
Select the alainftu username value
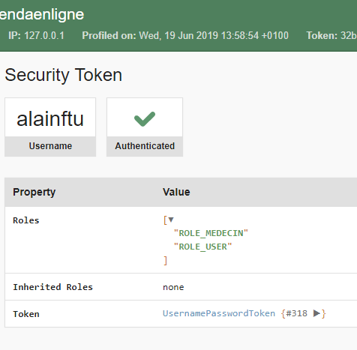click(x=50, y=119)
